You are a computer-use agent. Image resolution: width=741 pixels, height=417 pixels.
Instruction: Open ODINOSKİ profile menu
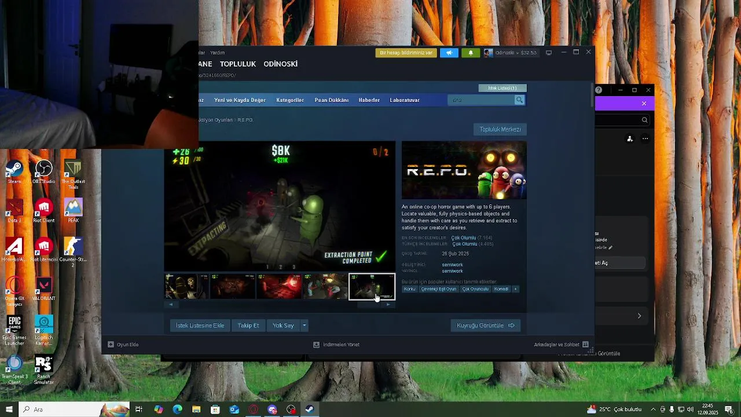coord(281,64)
